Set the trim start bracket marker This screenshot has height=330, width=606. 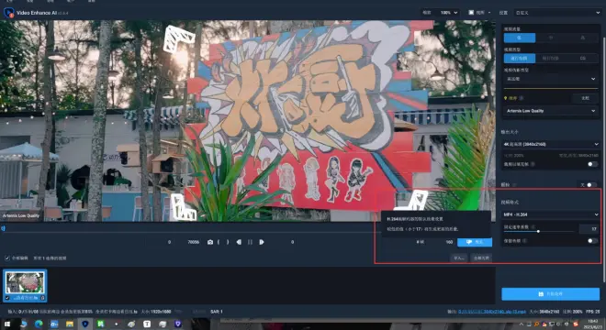[x=219, y=242]
